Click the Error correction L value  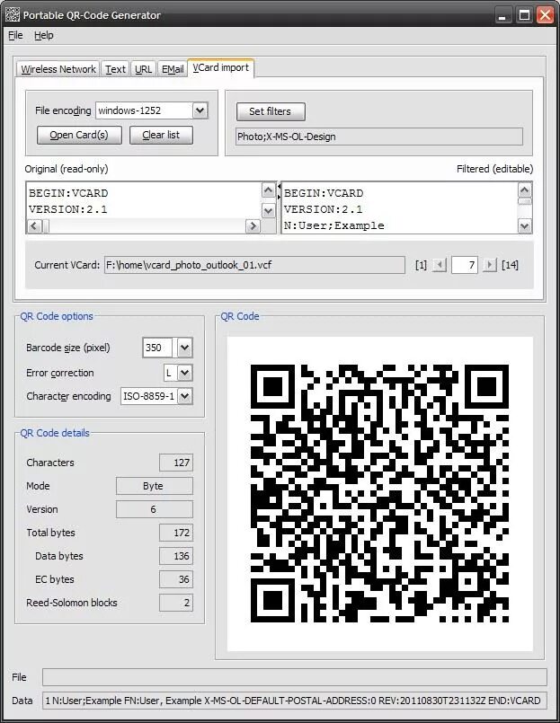[x=171, y=373]
